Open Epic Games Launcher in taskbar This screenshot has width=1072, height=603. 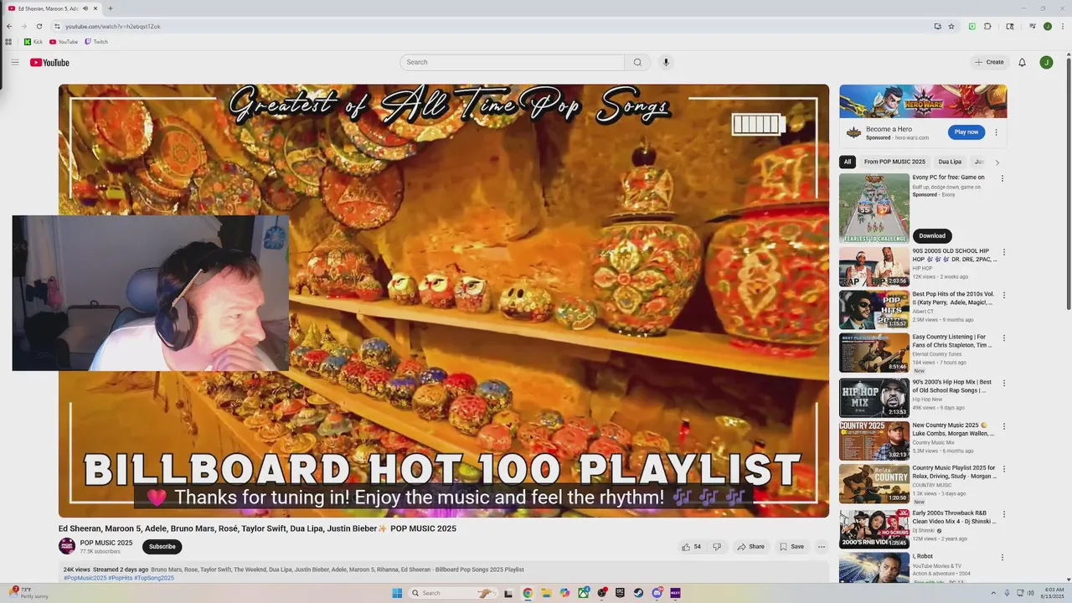click(620, 593)
